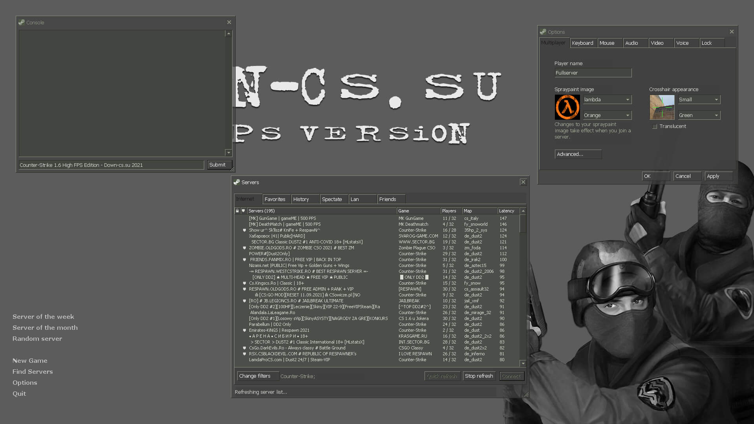Enable the Translucent crosshair checkbox
The width and height of the screenshot is (754, 424).
[x=655, y=126]
